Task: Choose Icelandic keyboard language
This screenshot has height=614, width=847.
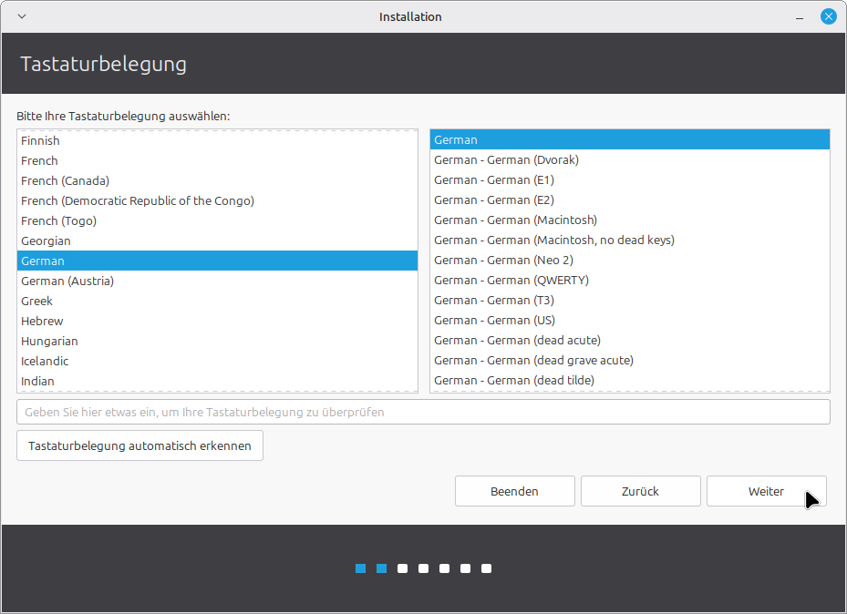Action: click(45, 361)
